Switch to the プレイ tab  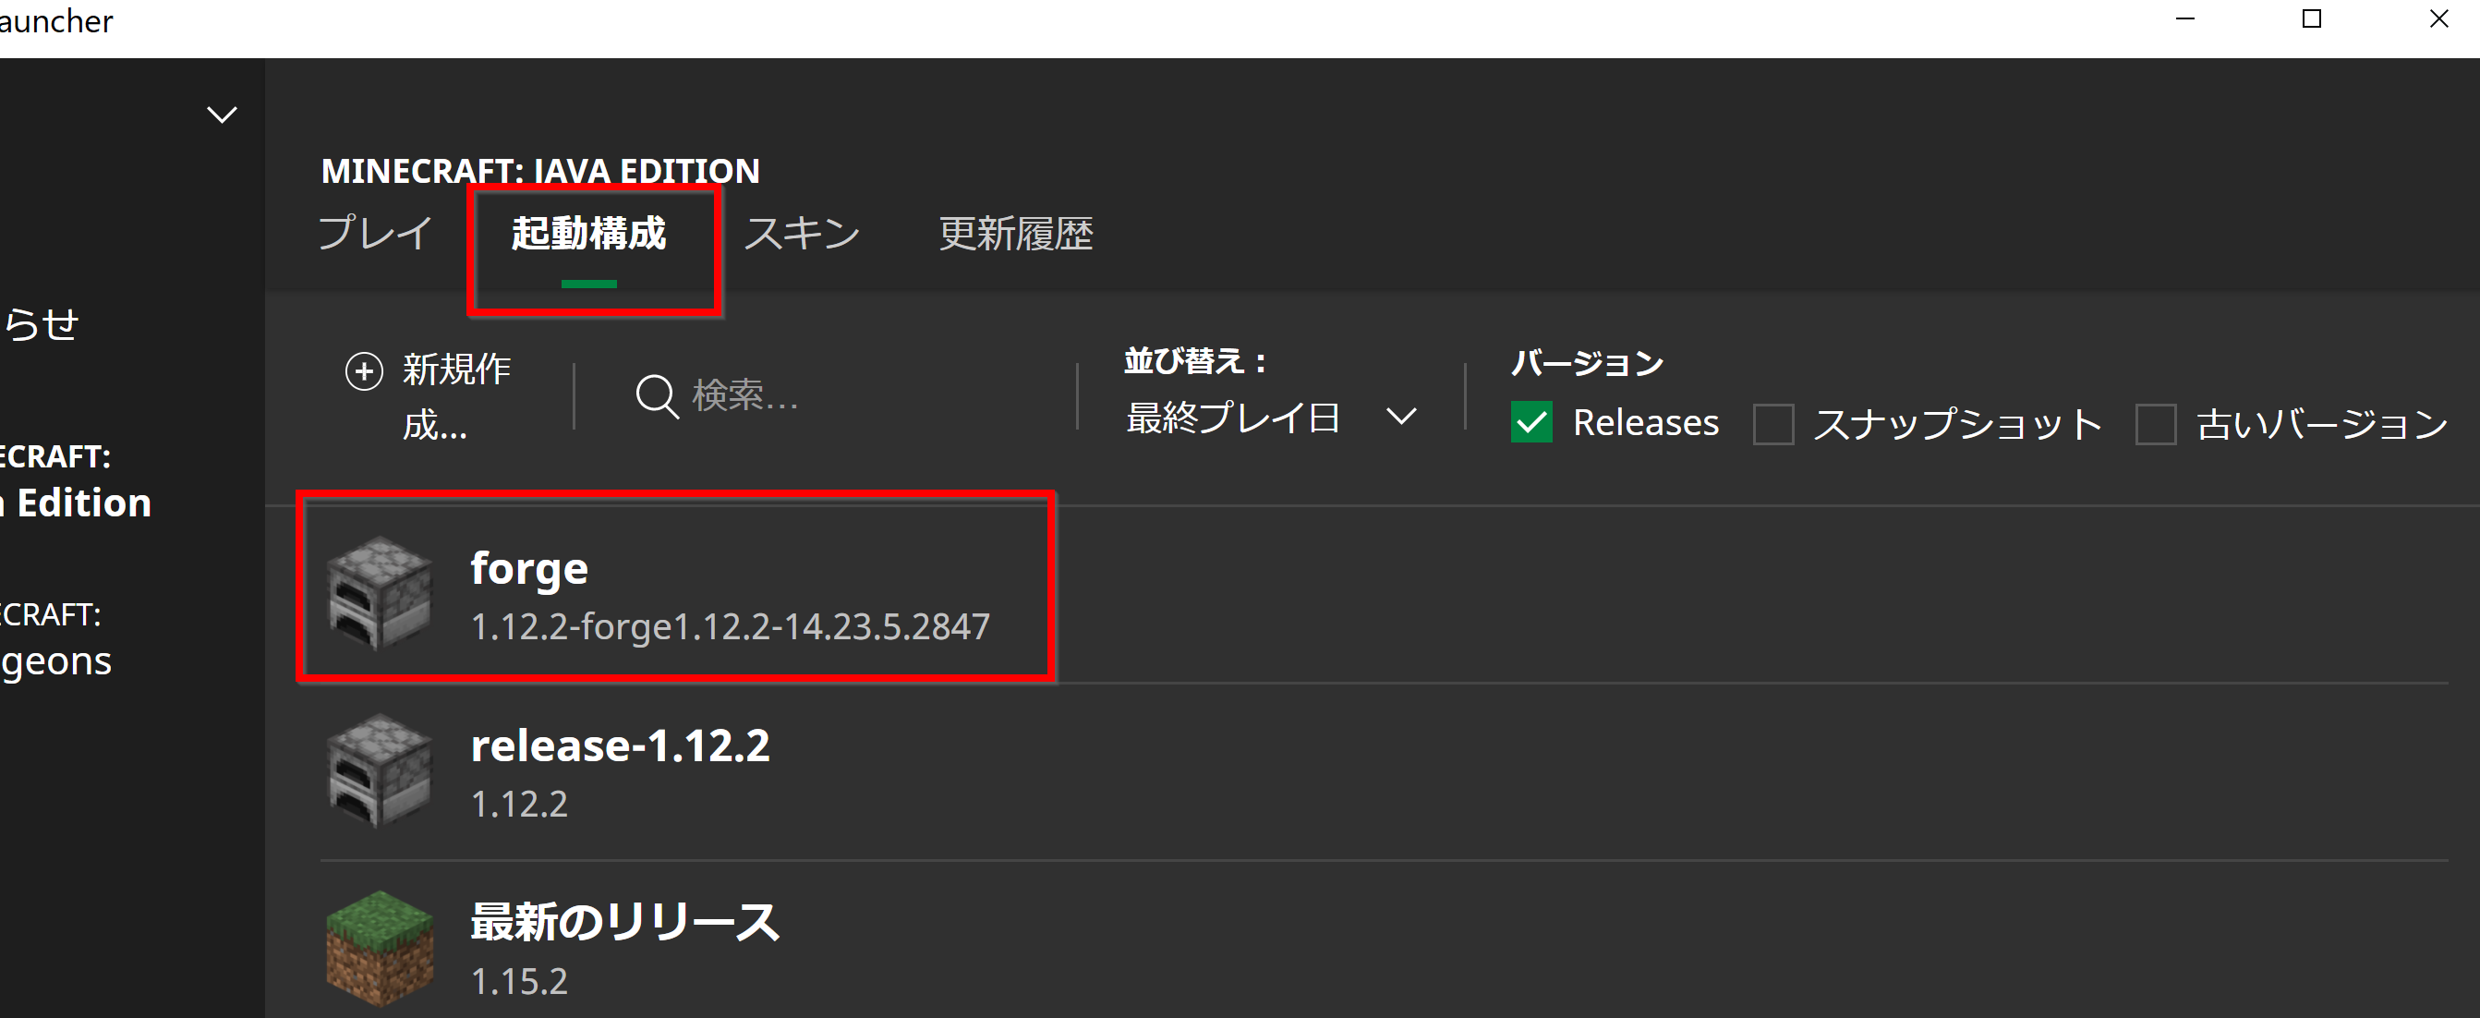(374, 233)
